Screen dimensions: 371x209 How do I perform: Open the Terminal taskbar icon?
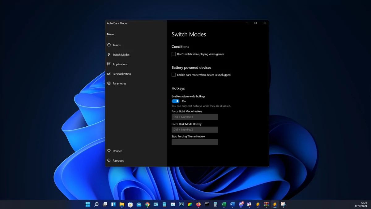pos(207,204)
